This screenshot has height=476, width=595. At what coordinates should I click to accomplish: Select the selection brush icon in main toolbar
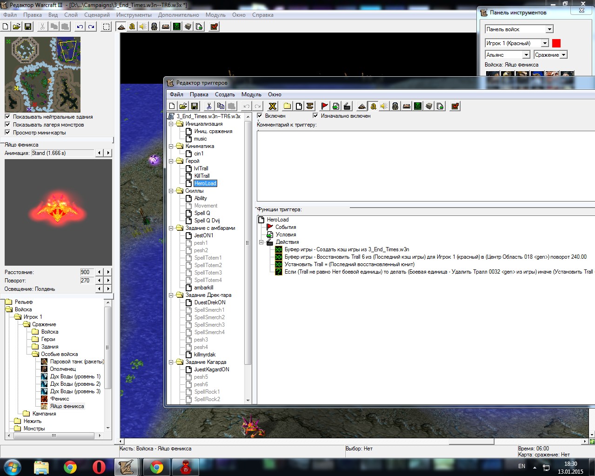coord(107,27)
